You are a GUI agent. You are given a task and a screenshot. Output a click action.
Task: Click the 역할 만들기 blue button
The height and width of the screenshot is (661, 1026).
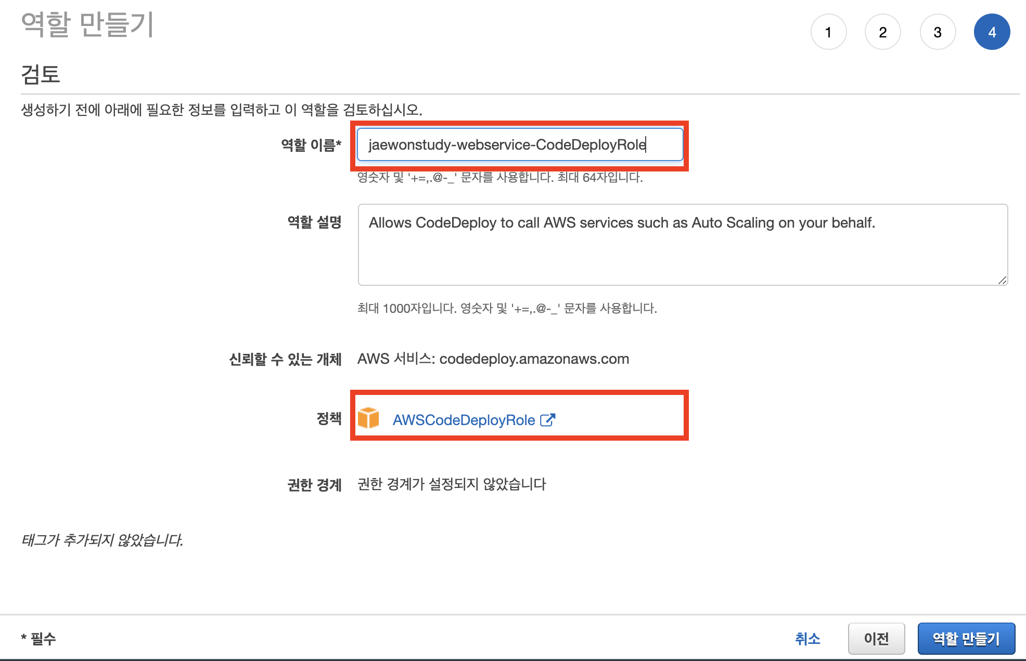pos(966,639)
